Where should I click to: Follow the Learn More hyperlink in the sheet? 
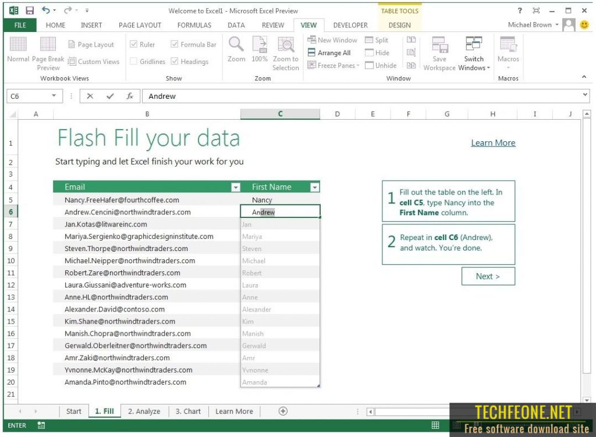(493, 142)
